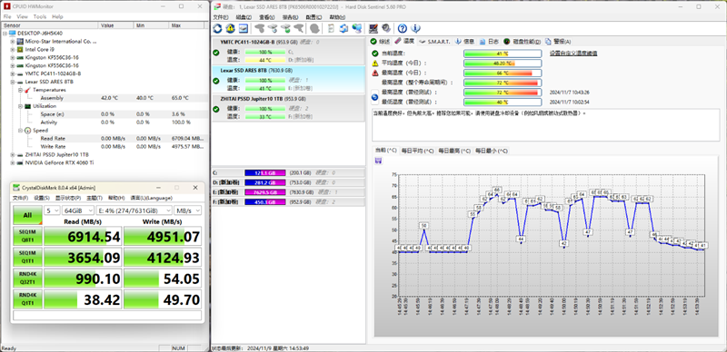Click the blue info speech-bubble toolbar icon
The height and width of the screenshot is (352, 727).
pos(415,29)
